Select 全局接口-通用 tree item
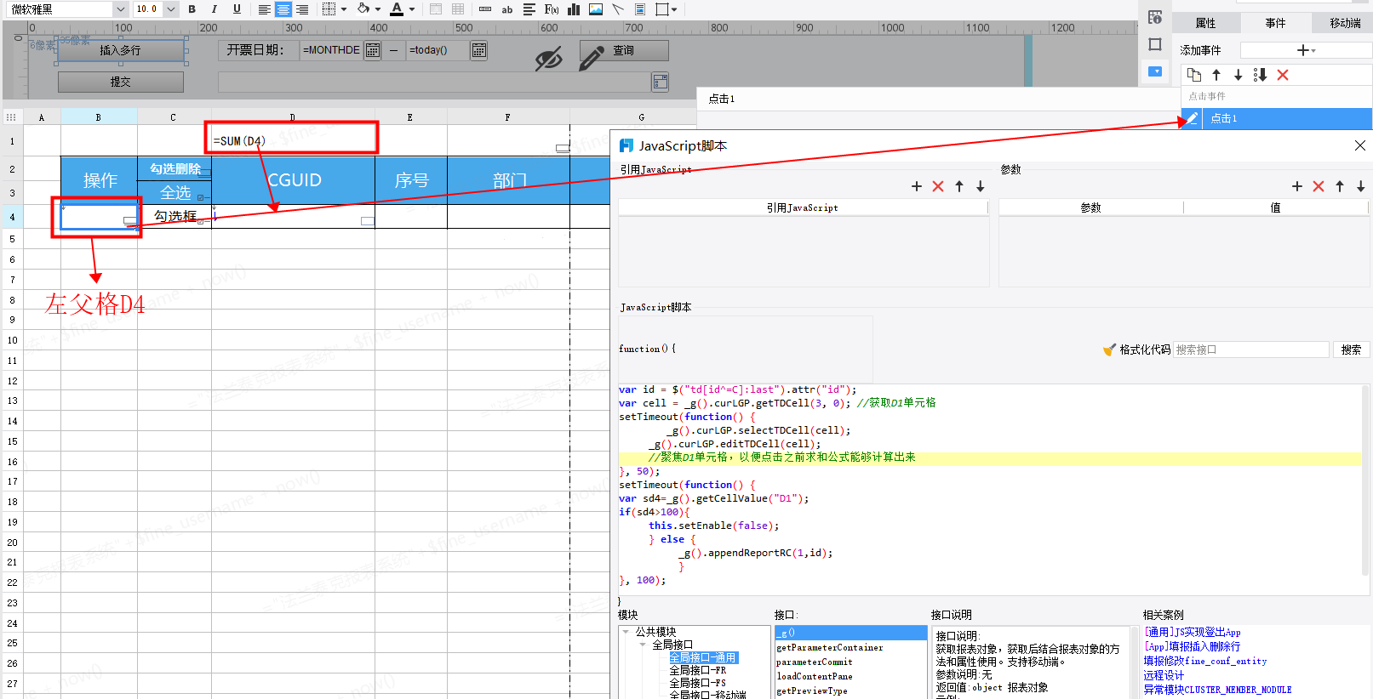 pos(703,657)
